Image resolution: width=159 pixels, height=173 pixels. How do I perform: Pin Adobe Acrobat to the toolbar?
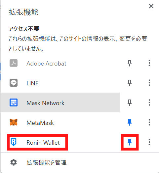(x=130, y=63)
